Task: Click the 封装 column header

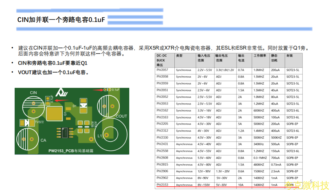Action: [289, 56]
